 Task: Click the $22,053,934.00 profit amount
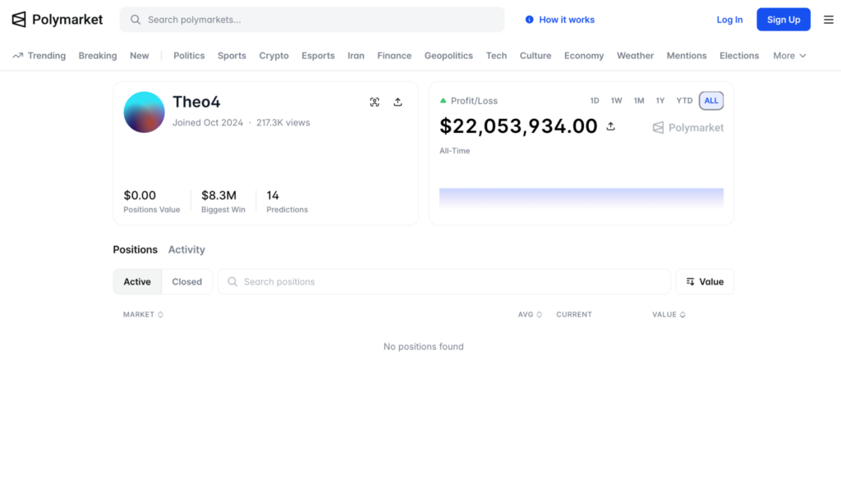point(518,126)
